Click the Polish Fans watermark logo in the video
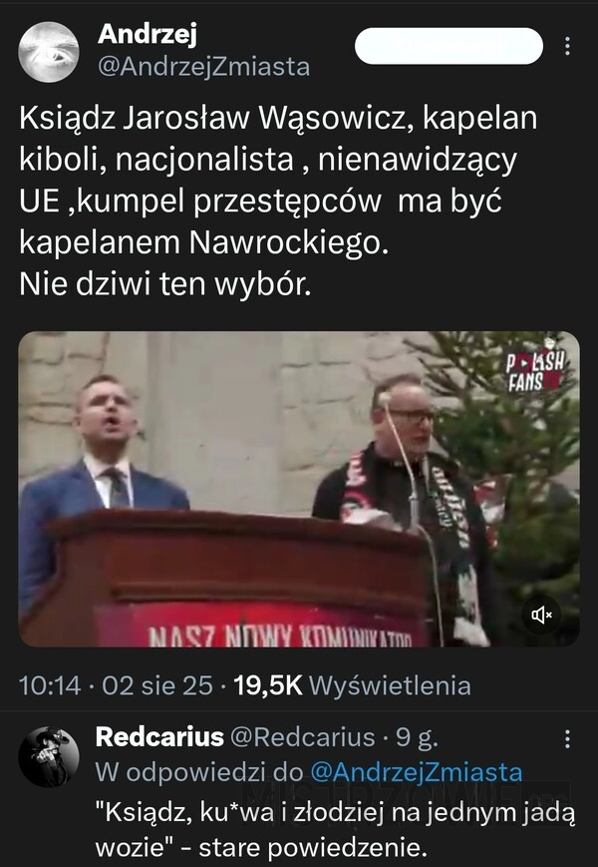 click(535, 369)
